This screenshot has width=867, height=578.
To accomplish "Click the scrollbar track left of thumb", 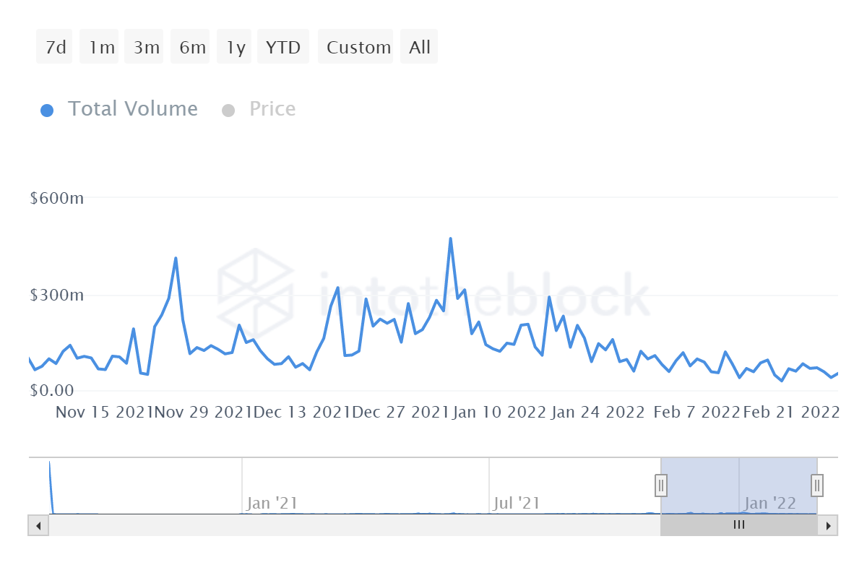I will 354,525.
